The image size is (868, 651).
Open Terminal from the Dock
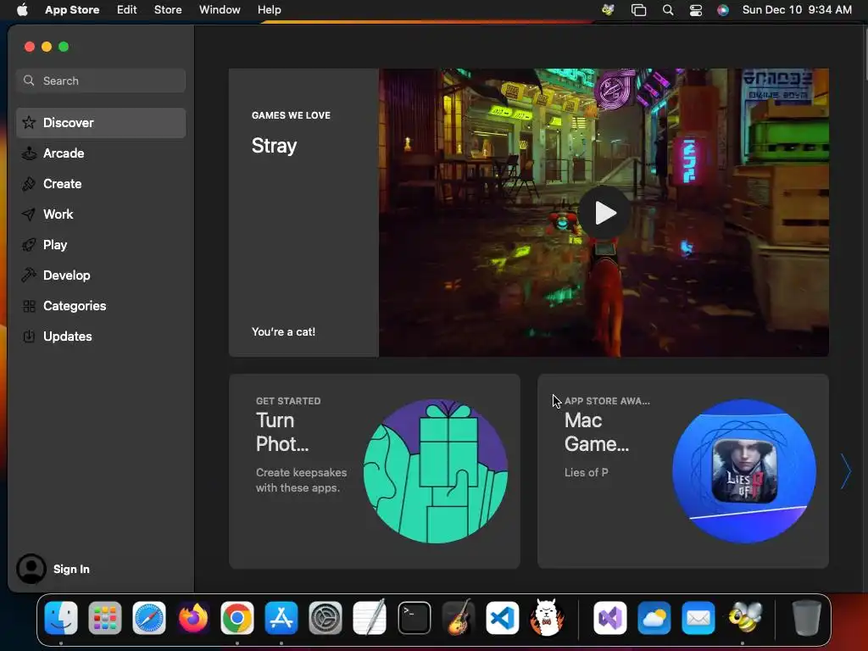pos(414,618)
